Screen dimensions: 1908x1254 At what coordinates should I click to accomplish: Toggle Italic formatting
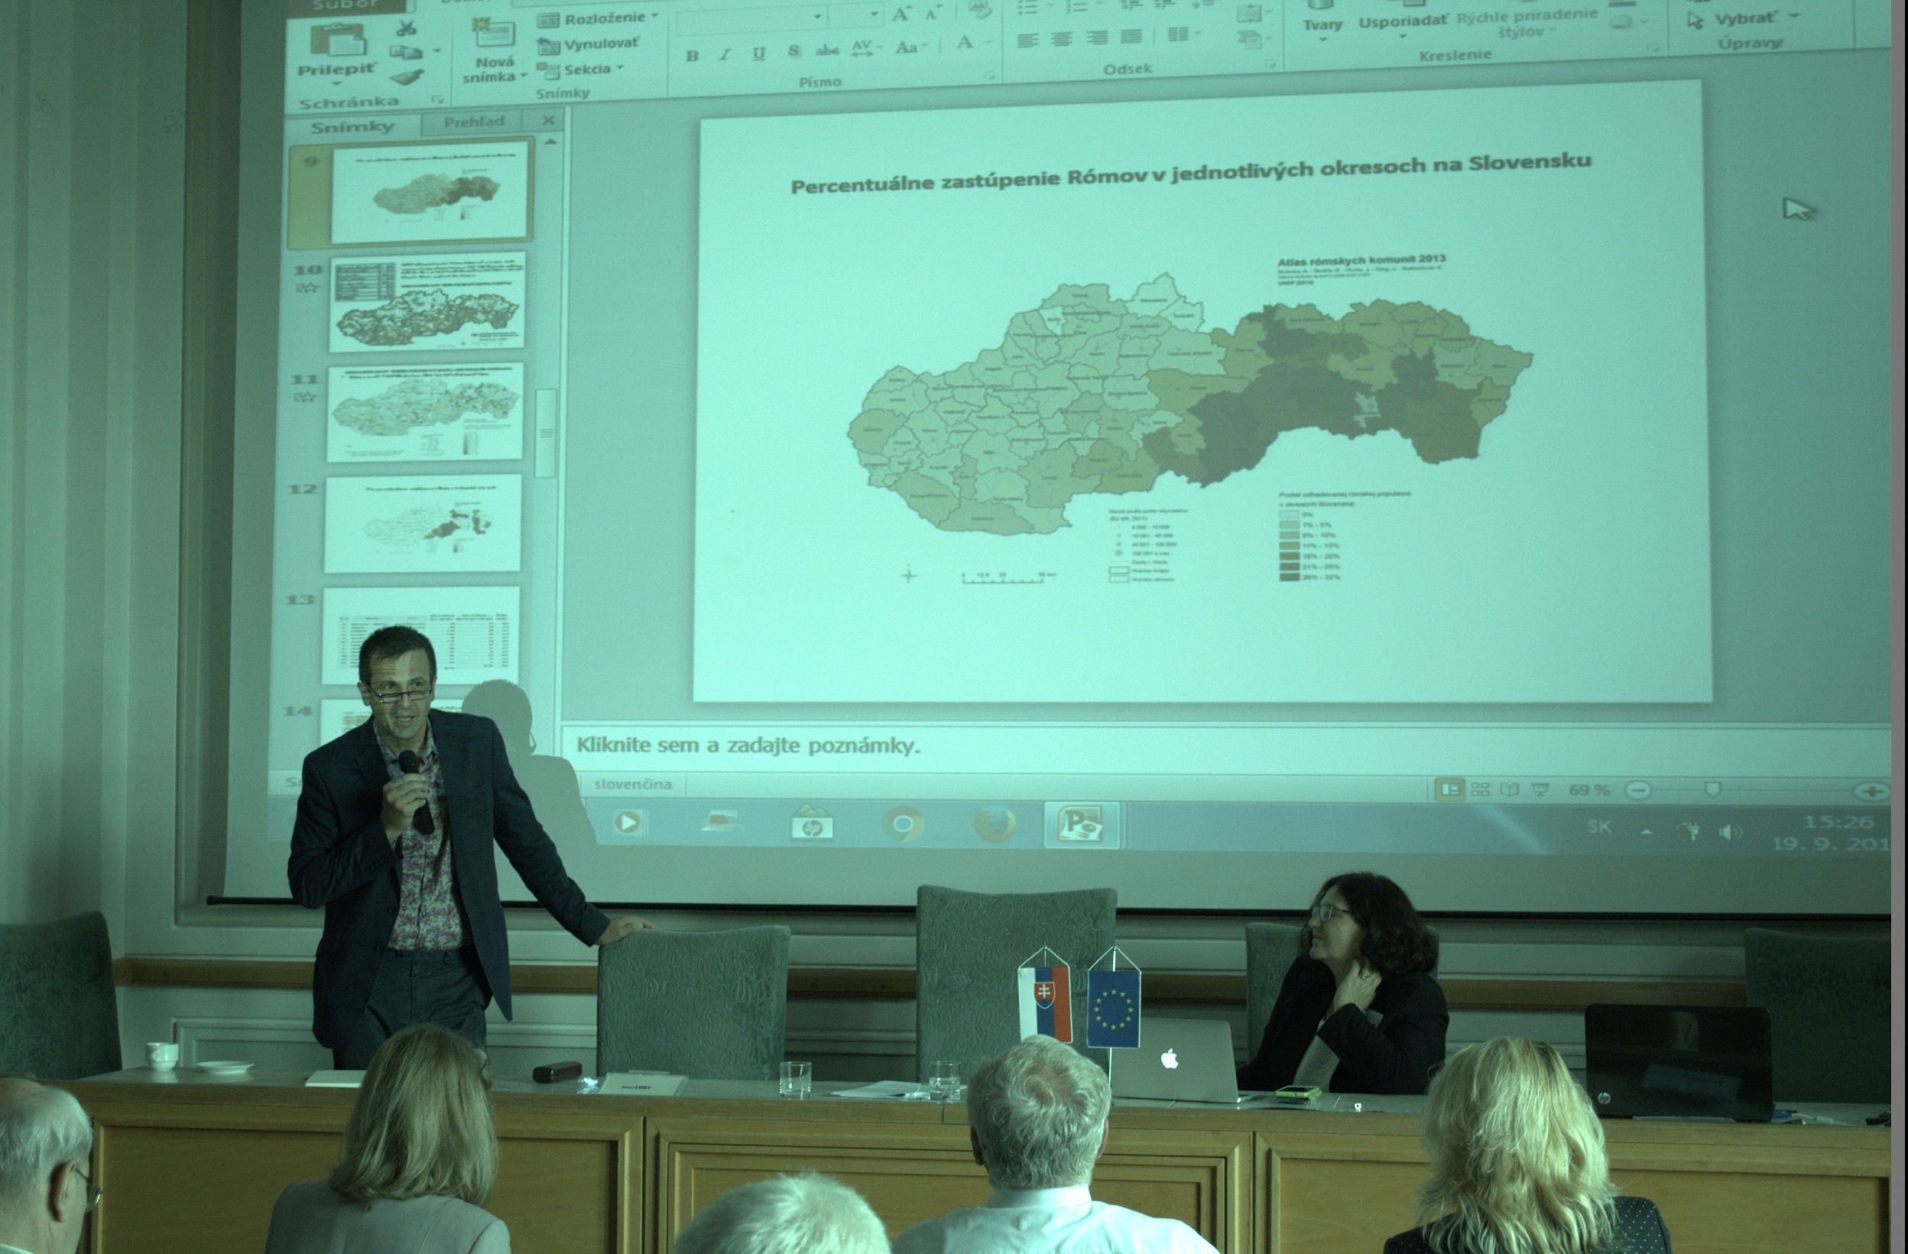725,54
